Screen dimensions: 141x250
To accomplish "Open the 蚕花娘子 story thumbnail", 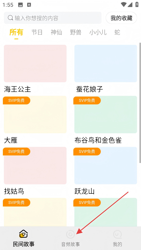I will click(106, 64).
